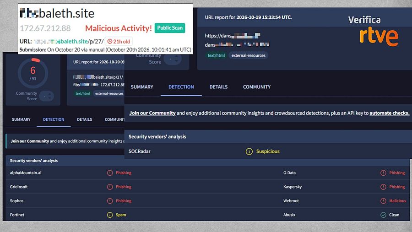Click the IP address 172.67.212.88 in urlscan header
This screenshot has height=232, width=412.
[45, 28]
